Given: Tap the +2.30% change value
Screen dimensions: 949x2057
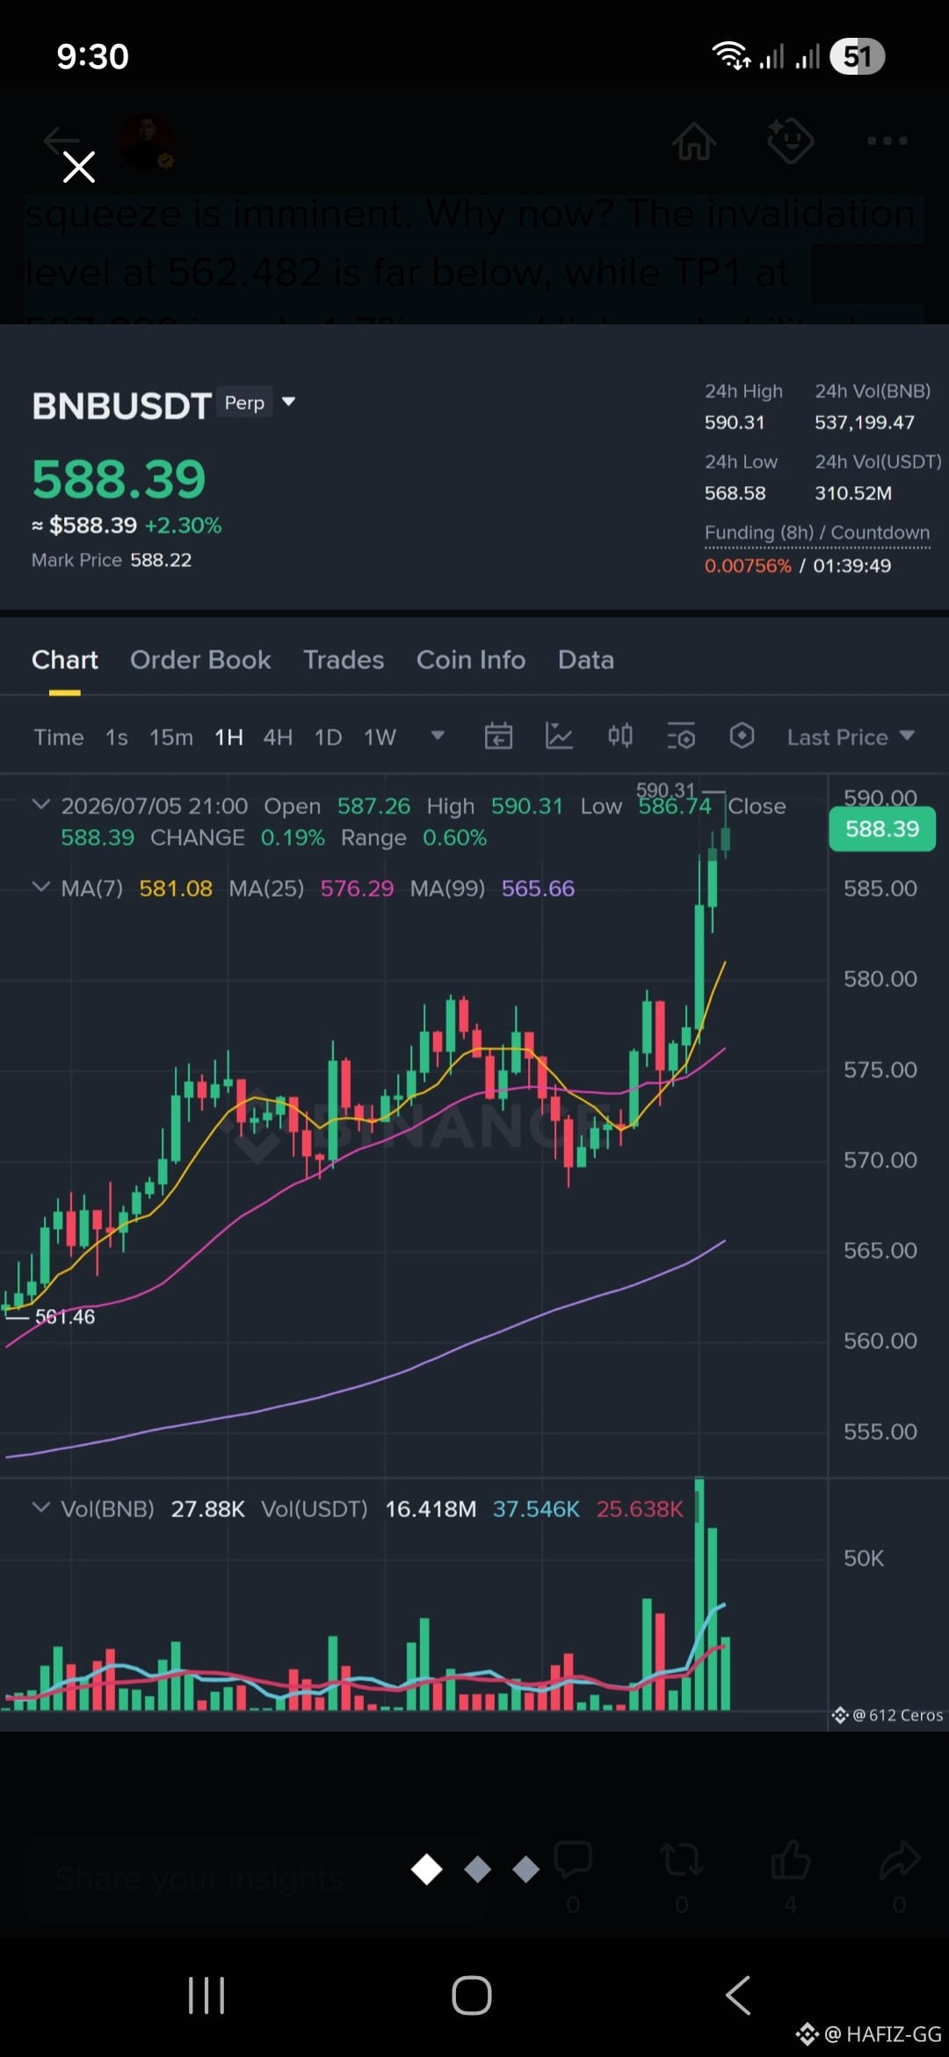Looking at the screenshot, I should (183, 526).
